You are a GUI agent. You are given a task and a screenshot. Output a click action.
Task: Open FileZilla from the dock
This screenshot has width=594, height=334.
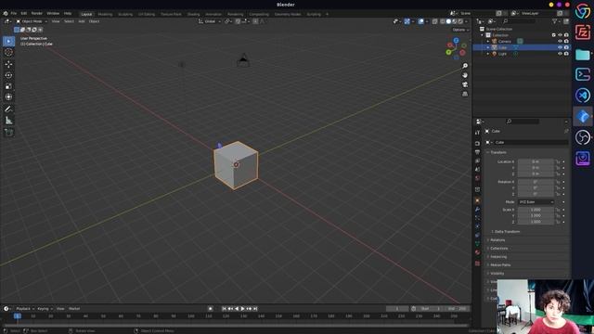point(583,32)
